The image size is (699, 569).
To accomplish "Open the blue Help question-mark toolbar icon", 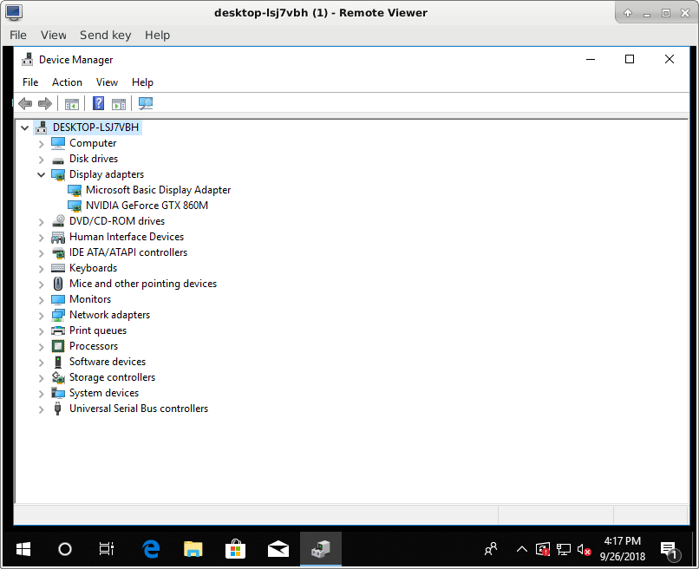I will (98, 103).
